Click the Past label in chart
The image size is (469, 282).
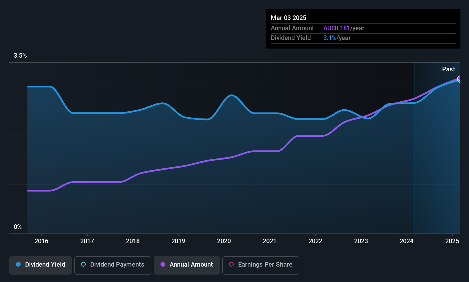click(x=448, y=69)
